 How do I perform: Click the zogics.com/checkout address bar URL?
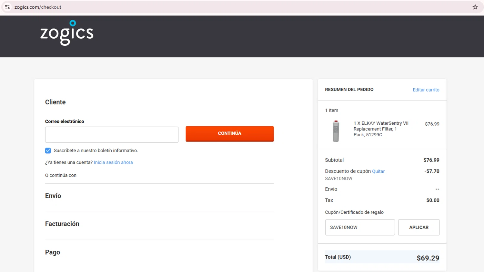point(38,7)
